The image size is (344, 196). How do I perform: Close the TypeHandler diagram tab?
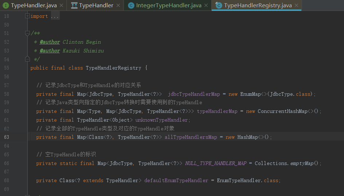tap(118, 5)
